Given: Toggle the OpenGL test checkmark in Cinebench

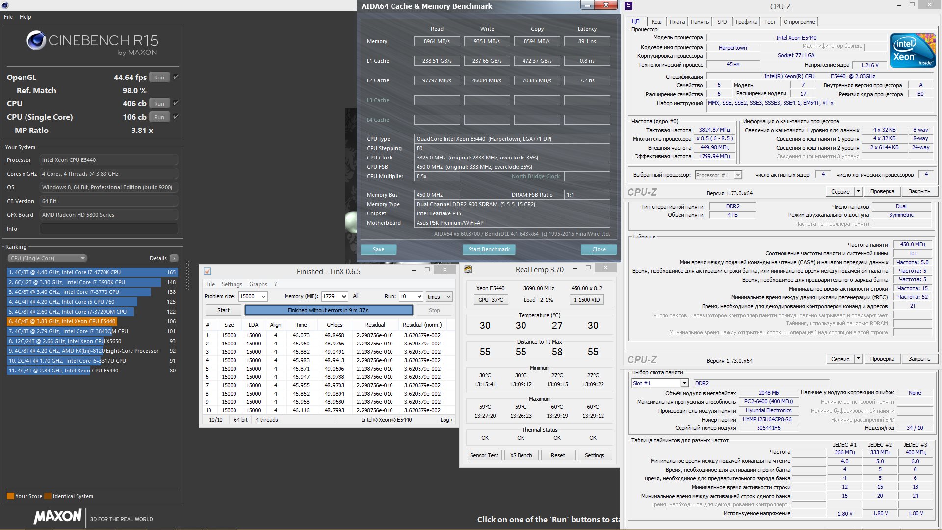Looking at the screenshot, I should pyautogui.click(x=176, y=77).
